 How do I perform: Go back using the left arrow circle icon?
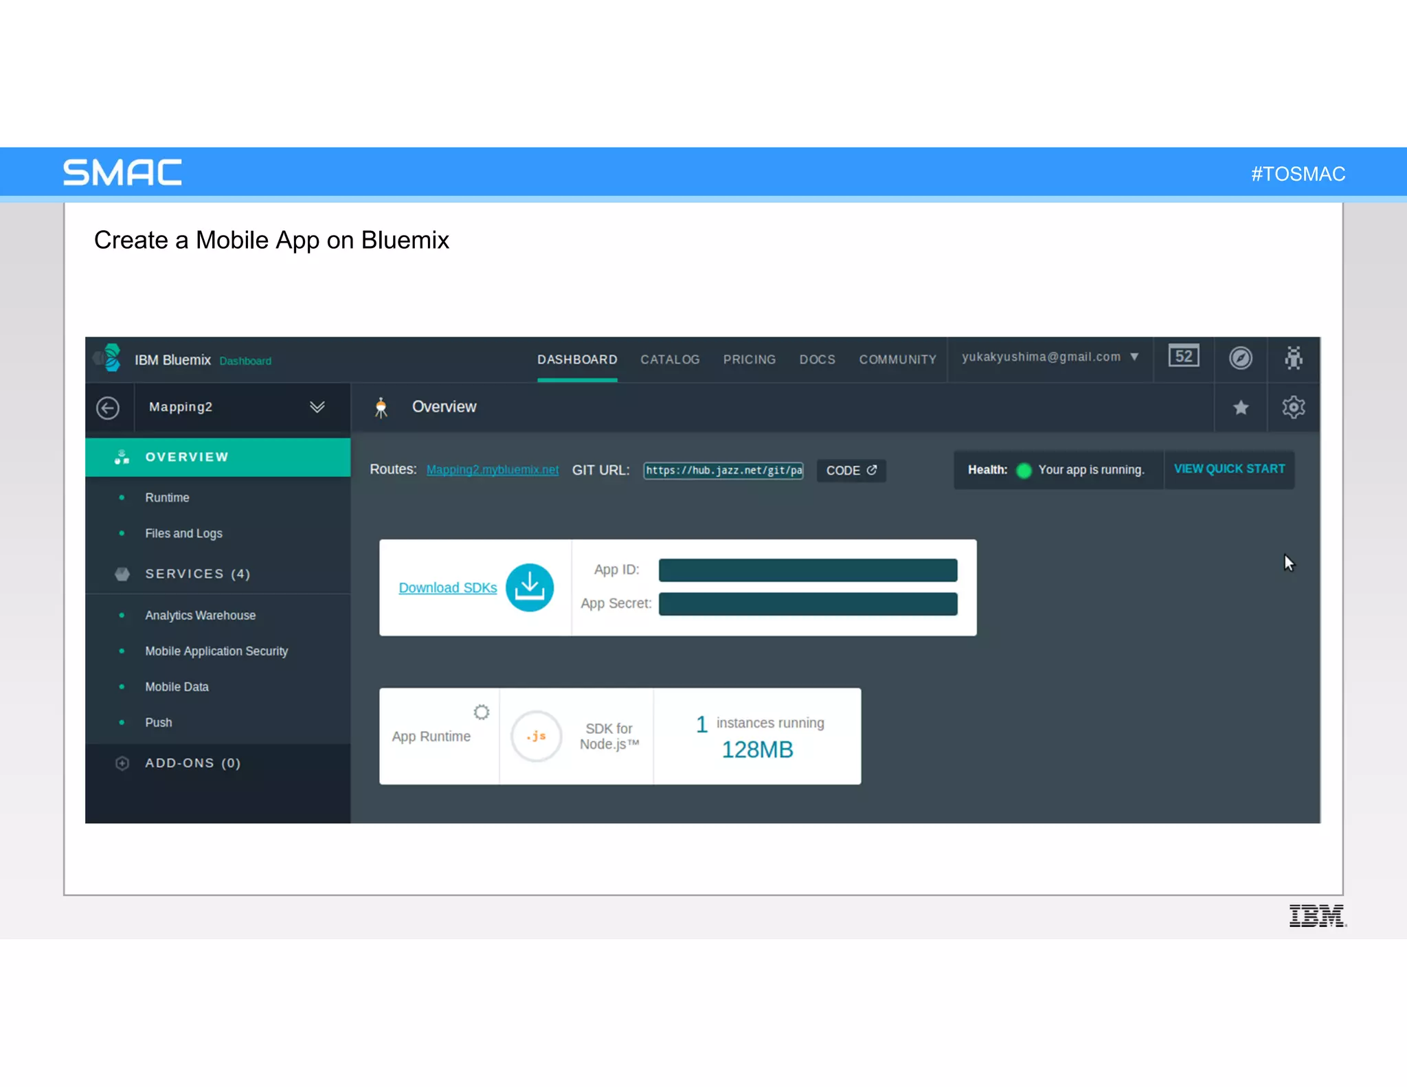pyautogui.click(x=108, y=407)
